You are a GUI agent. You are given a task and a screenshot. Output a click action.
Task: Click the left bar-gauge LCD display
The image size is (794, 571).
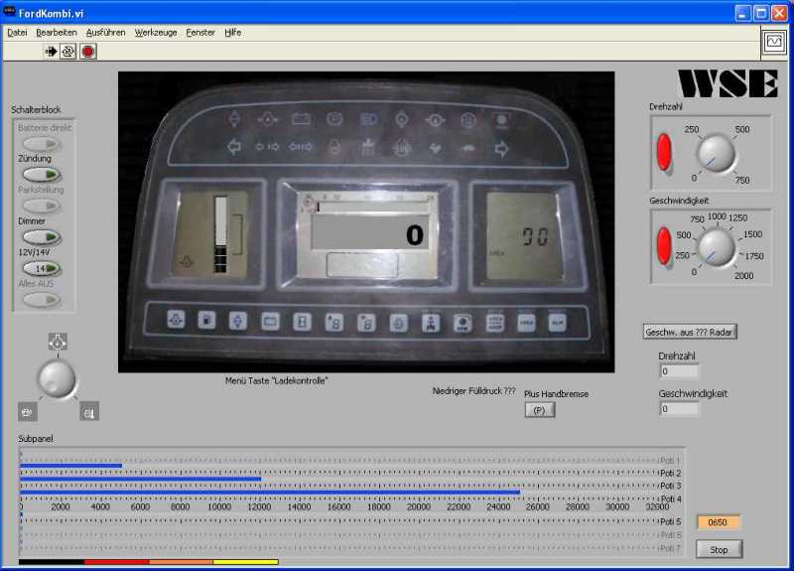[210, 234]
